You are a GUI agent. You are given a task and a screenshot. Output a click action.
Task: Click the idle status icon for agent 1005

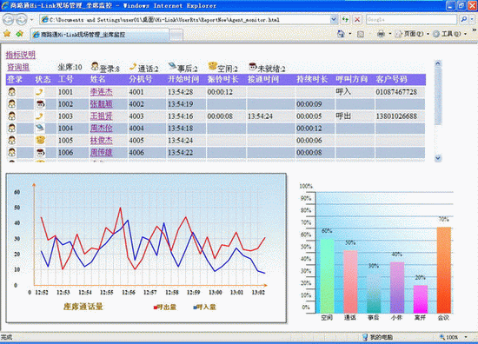point(40,140)
